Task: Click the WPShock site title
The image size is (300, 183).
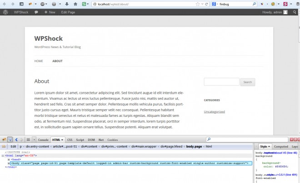Action: pos(48,39)
